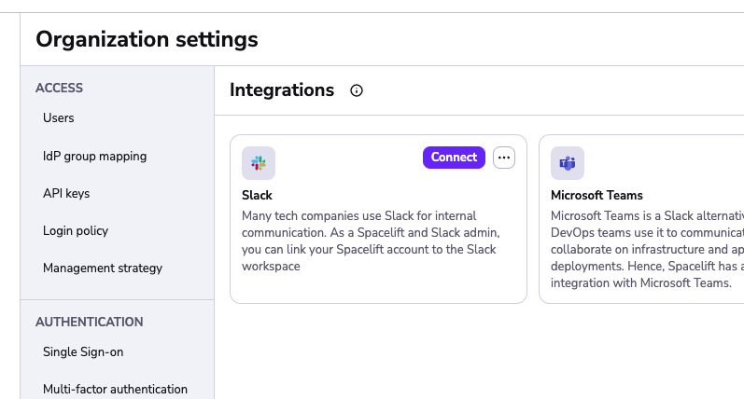Go to IdP group mapping
744x399 pixels.
click(x=94, y=156)
